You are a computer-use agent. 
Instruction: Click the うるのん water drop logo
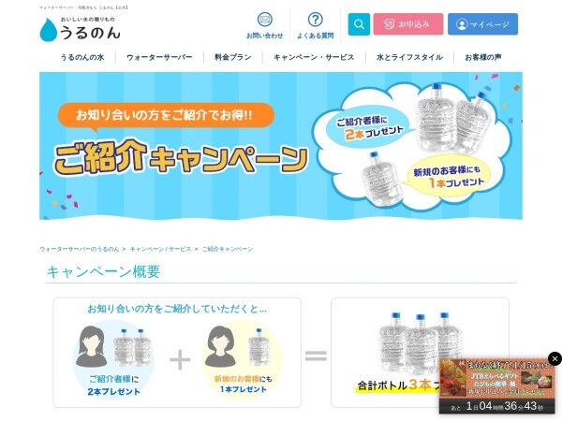(80, 29)
